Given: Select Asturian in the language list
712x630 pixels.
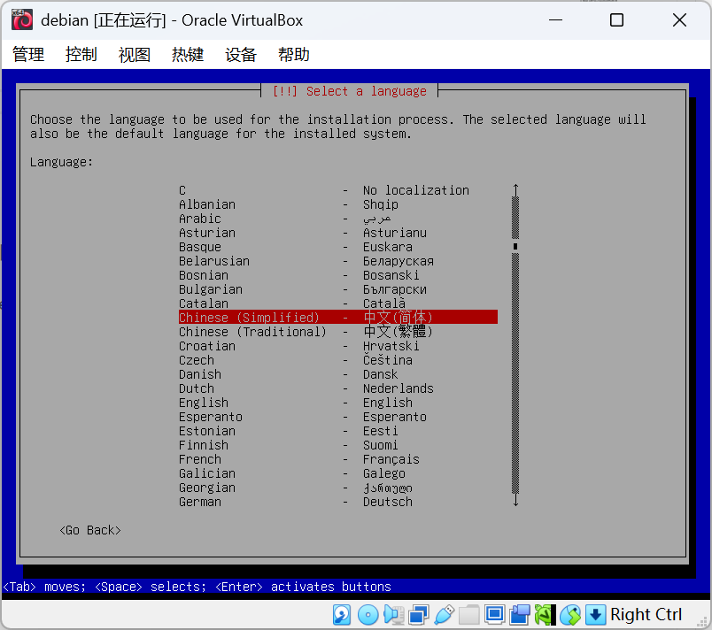Looking at the screenshot, I should pos(338,233).
